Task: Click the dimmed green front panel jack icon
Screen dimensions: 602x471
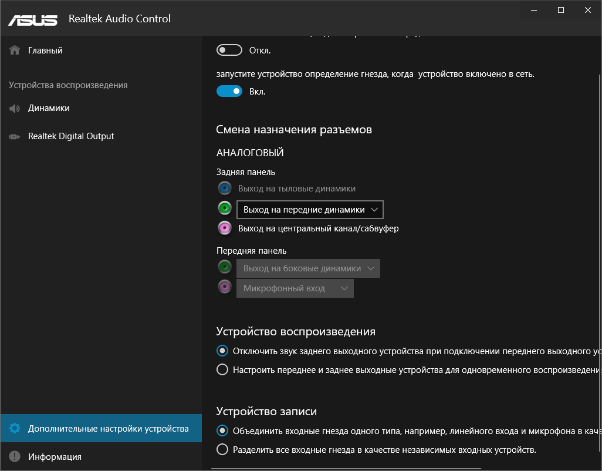Action: point(224,268)
